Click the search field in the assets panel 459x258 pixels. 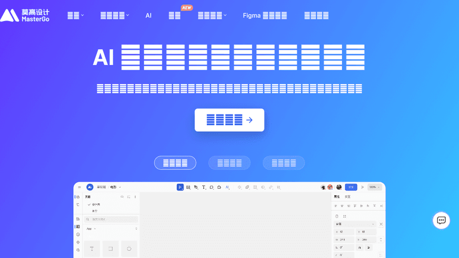111,219
